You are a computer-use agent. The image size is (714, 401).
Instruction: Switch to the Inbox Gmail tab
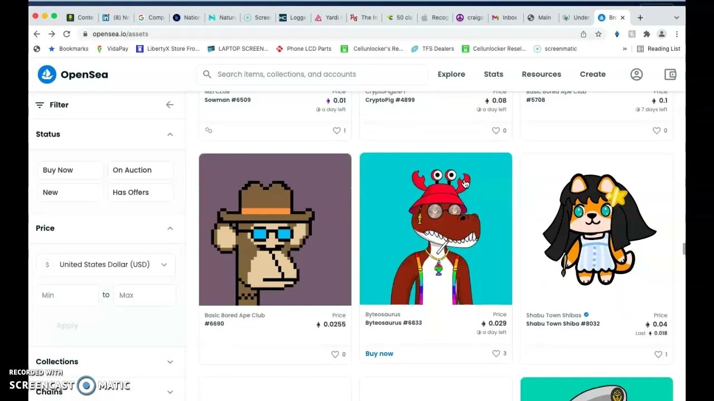click(x=505, y=17)
